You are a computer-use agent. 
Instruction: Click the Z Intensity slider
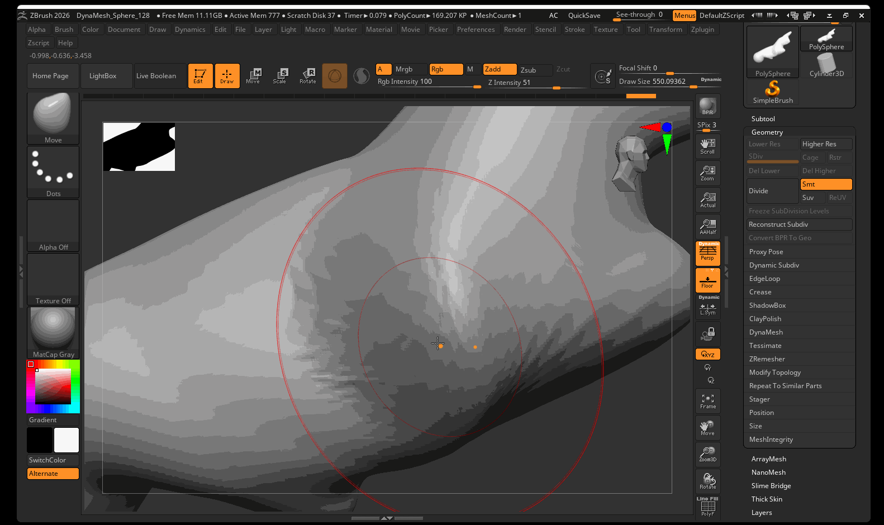[522, 83]
